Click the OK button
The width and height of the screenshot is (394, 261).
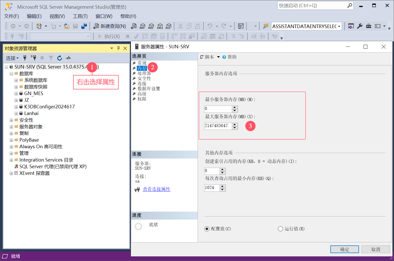pyautogui.click(x=344, y=249)
